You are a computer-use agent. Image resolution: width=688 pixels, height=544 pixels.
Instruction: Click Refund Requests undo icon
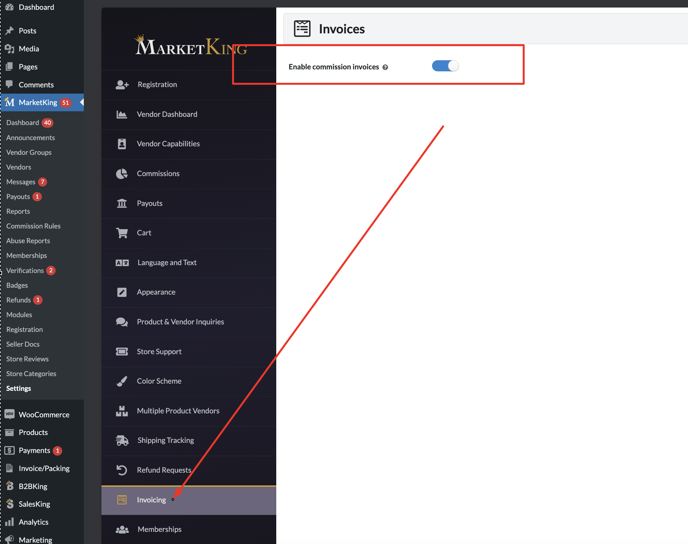pyautogui.click(x=122, y=470)
